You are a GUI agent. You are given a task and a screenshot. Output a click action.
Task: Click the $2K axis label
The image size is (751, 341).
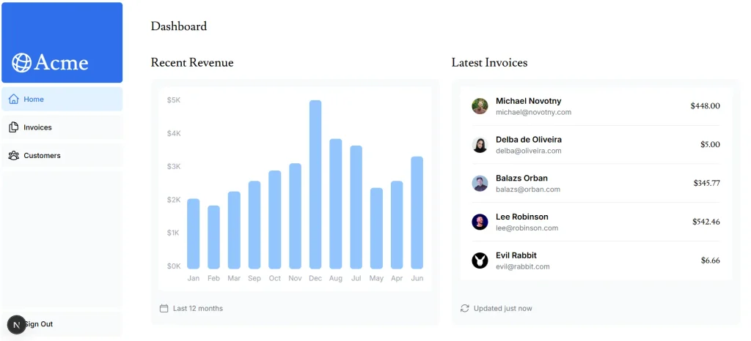[174, 200]
